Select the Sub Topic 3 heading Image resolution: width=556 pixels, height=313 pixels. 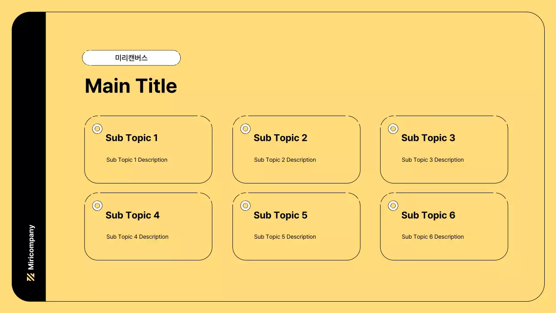coord(428,138)
